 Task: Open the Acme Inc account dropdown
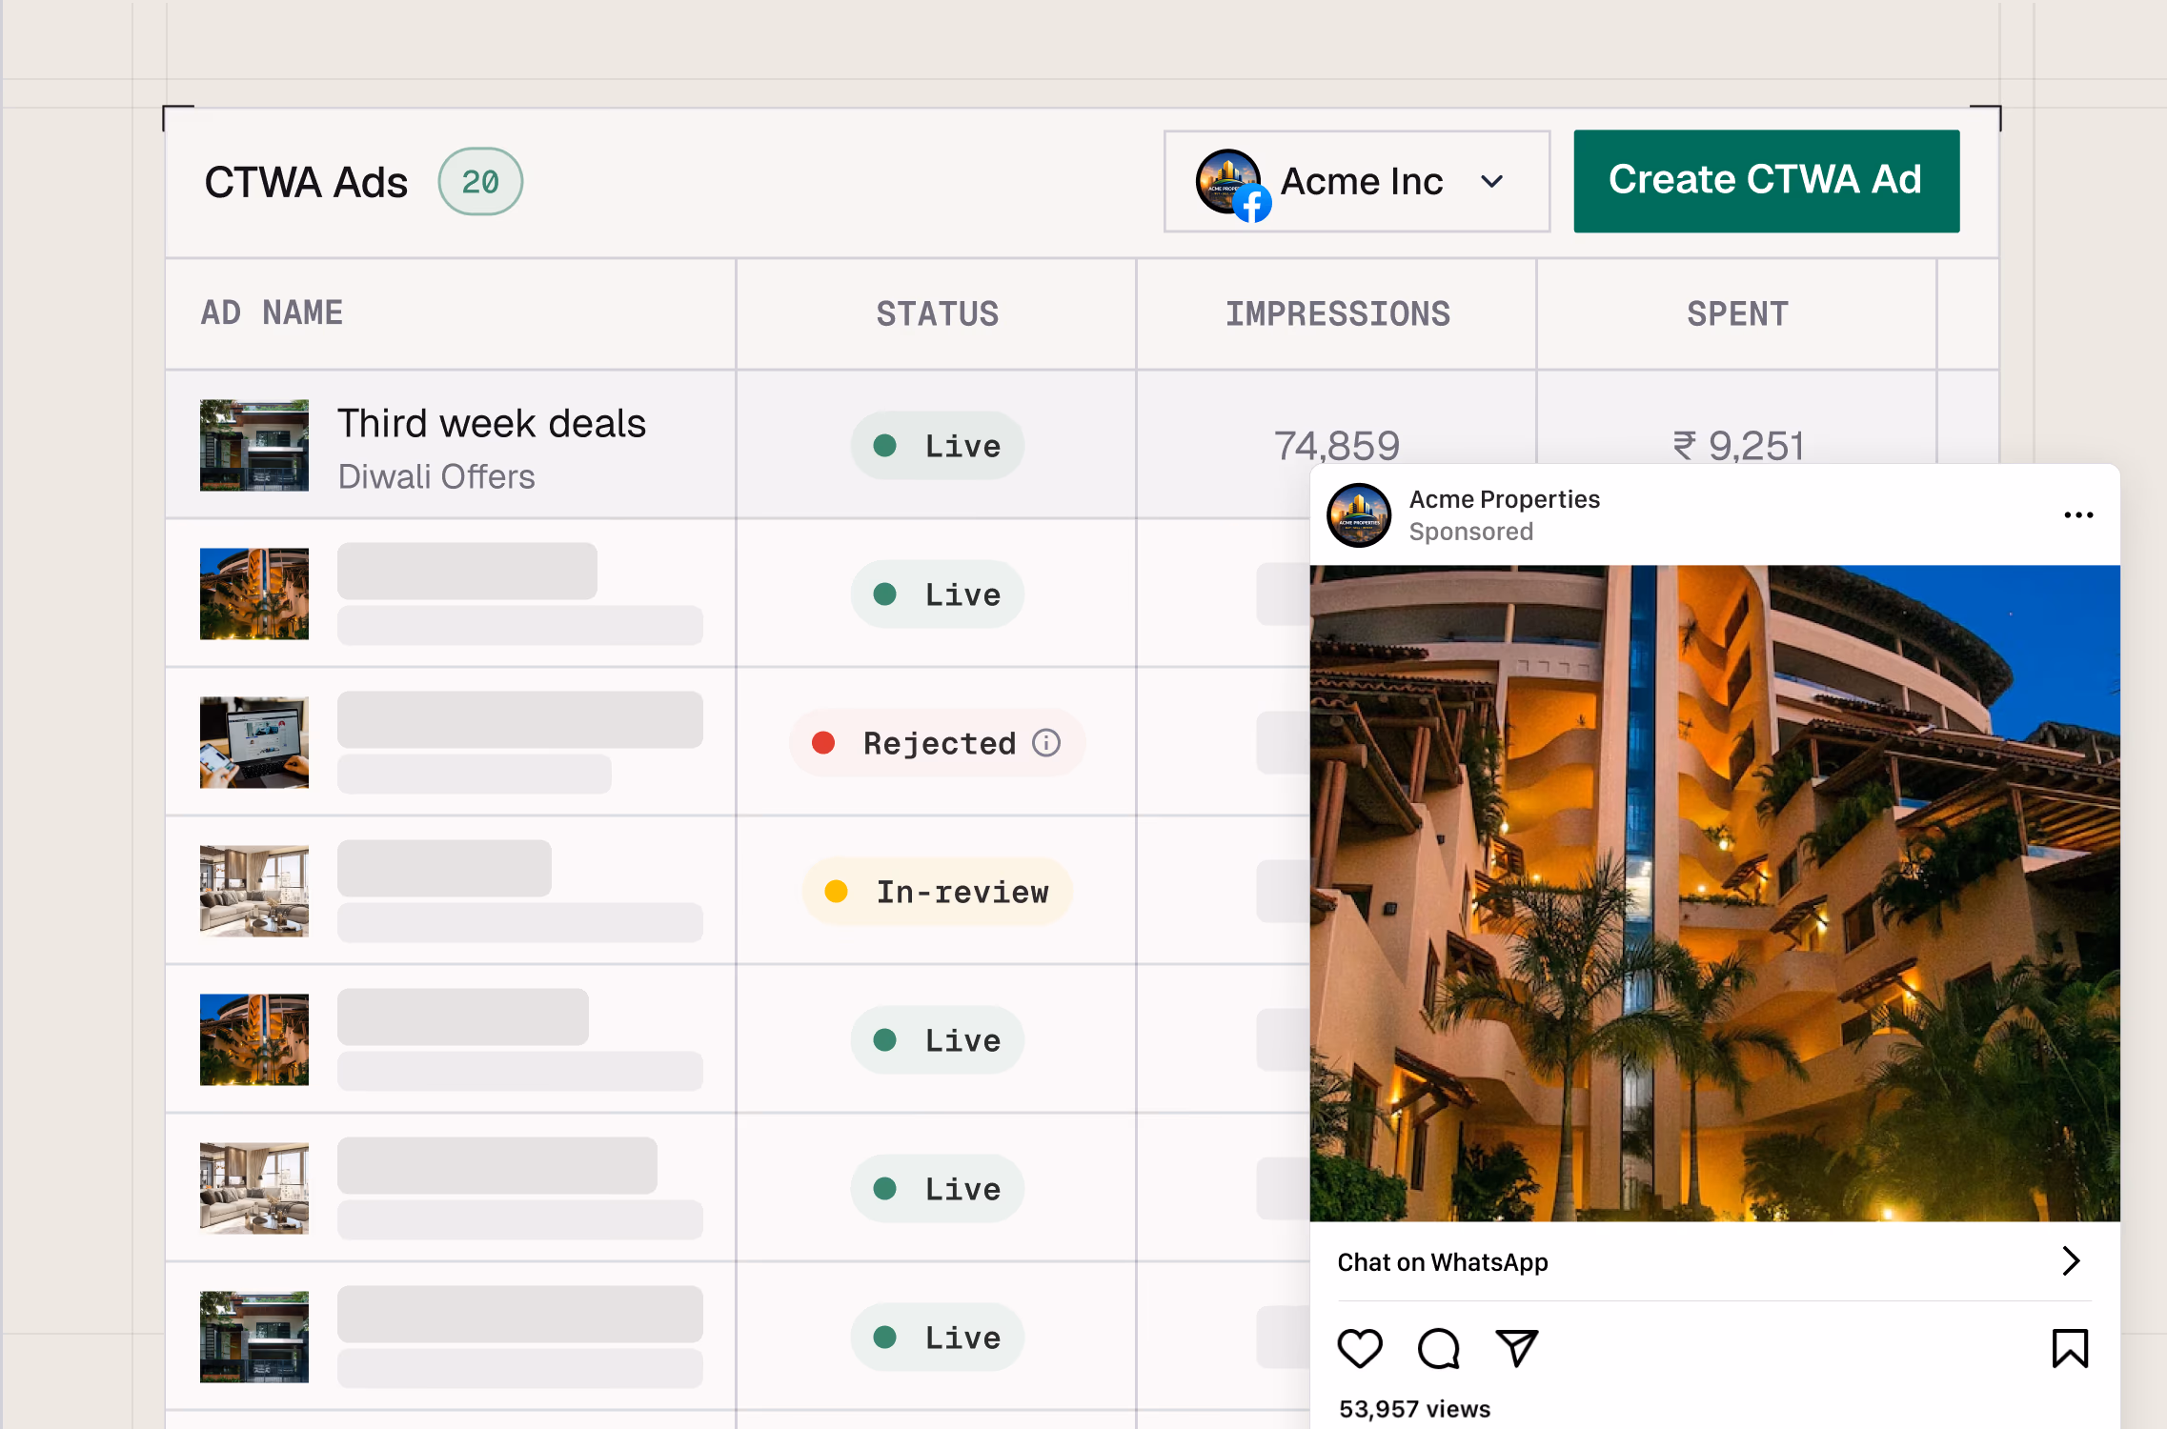point(1491,182)
